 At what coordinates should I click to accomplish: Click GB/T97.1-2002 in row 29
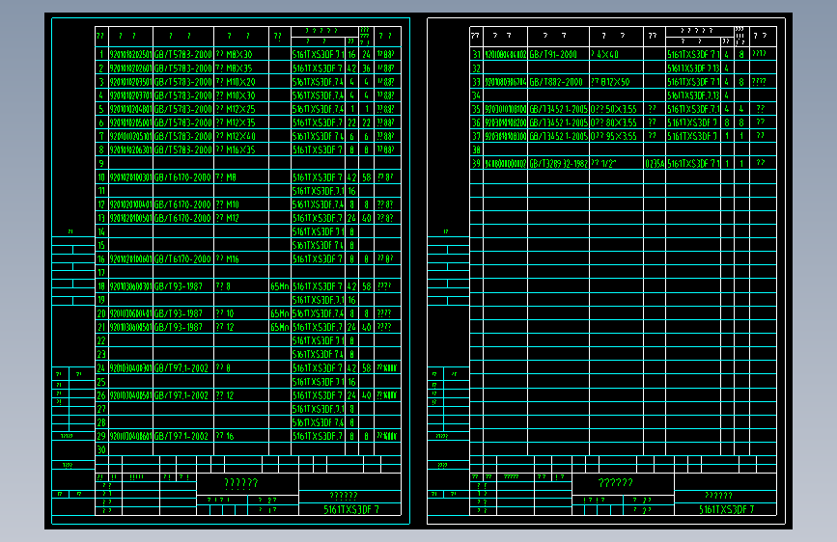pos(183,436)
